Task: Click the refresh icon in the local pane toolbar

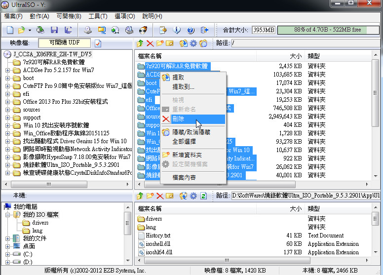Action: pos(203,196)
